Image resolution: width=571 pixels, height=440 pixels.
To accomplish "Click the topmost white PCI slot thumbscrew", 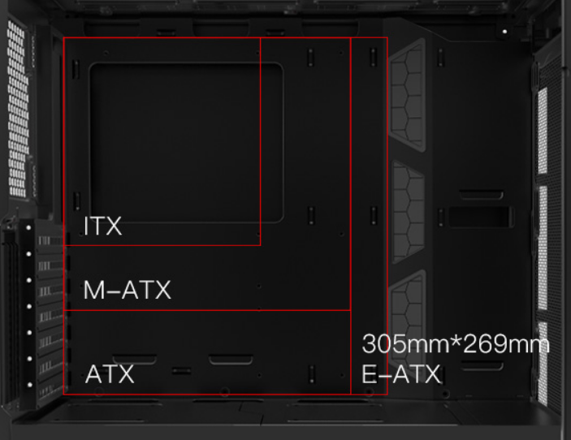I will point(28,228).
